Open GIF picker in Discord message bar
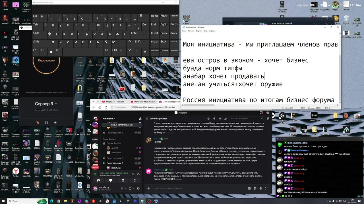Viewport: 364px width, 204px height. (x=249, y=188)
